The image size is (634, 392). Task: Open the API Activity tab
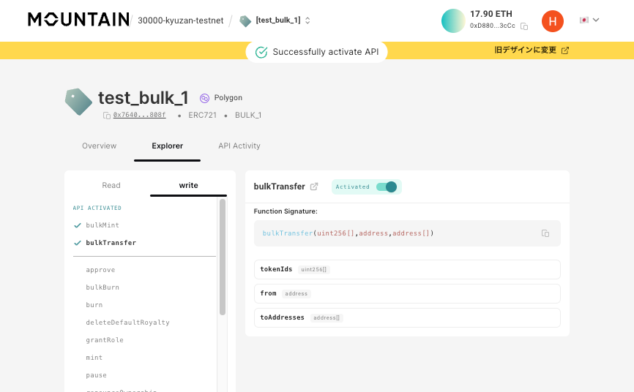point(239,146)
